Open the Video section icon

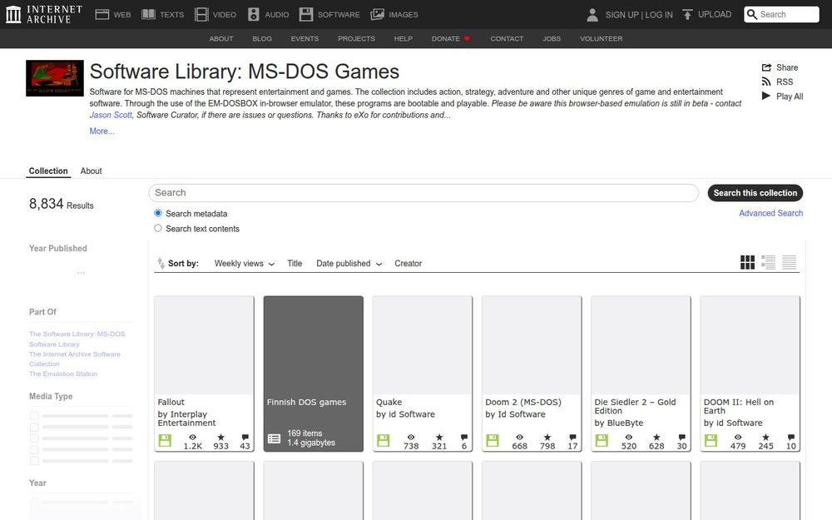(201, 14)
